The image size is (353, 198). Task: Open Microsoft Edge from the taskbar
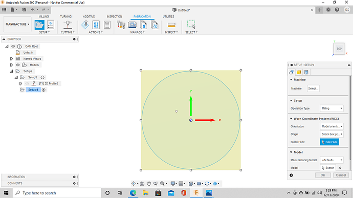point(133,193)
